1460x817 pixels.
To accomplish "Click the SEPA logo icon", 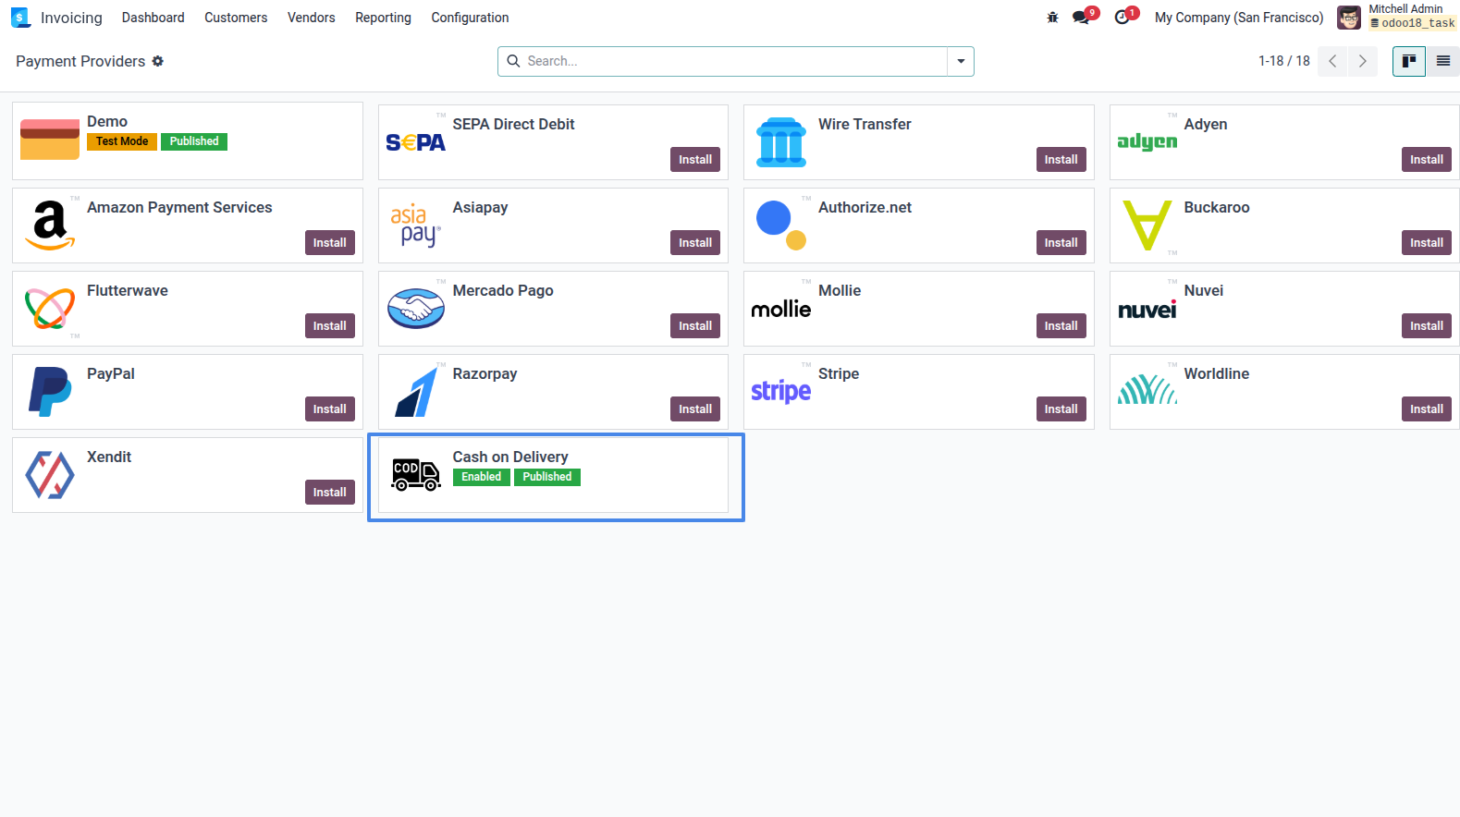I will (415, 142).
